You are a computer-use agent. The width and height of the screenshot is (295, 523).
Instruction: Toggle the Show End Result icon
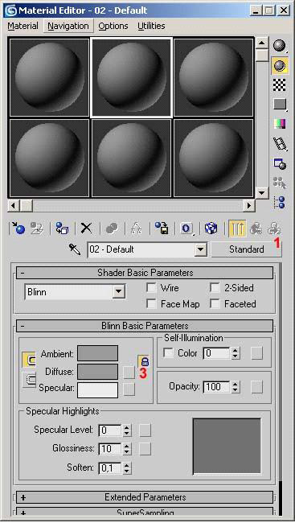(237, 229)
